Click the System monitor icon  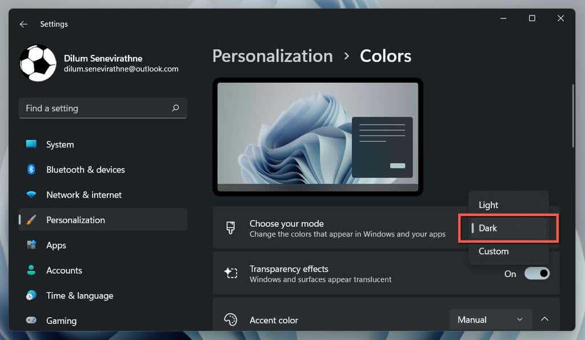tap(31, 144)
